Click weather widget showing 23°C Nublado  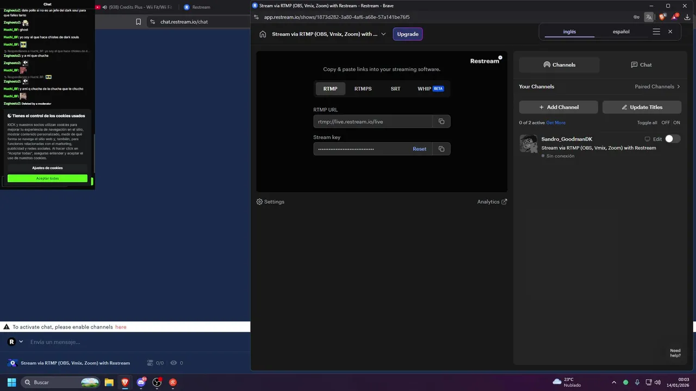point(566,382)
